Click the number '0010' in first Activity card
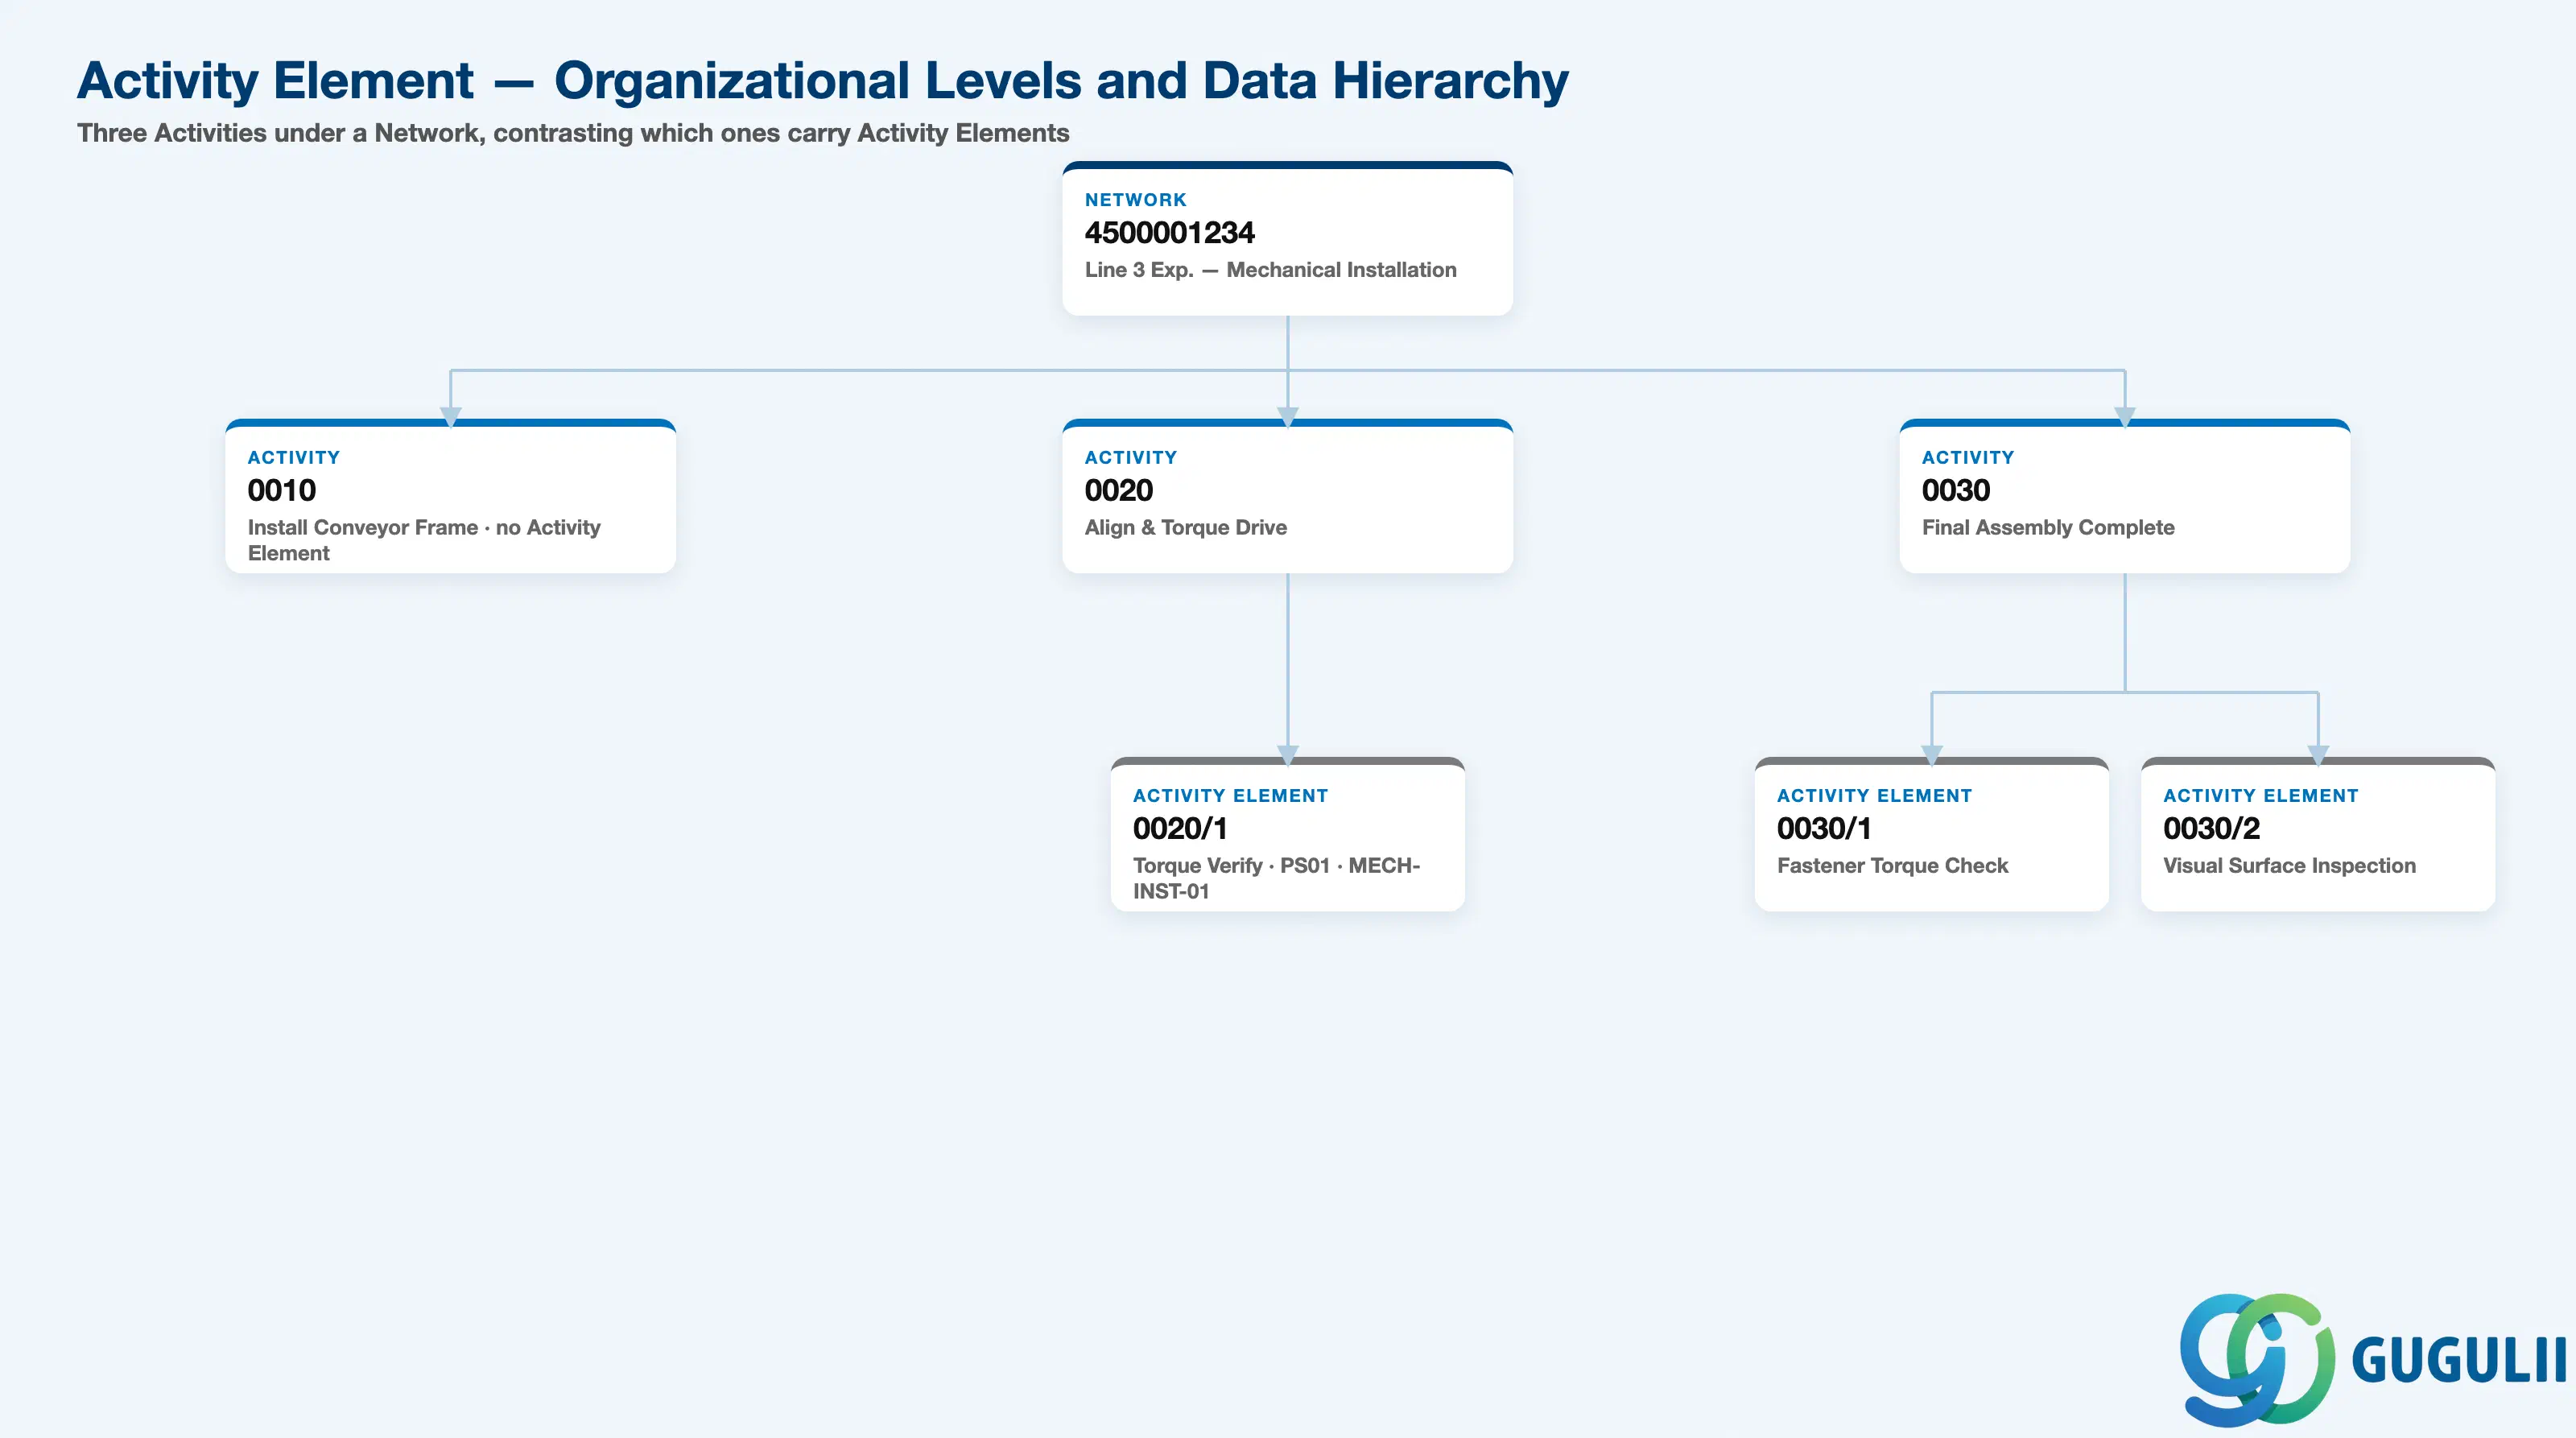The width and height of the screenshot is (2576, 1438). pyautogui.click(x=282, y=490)
